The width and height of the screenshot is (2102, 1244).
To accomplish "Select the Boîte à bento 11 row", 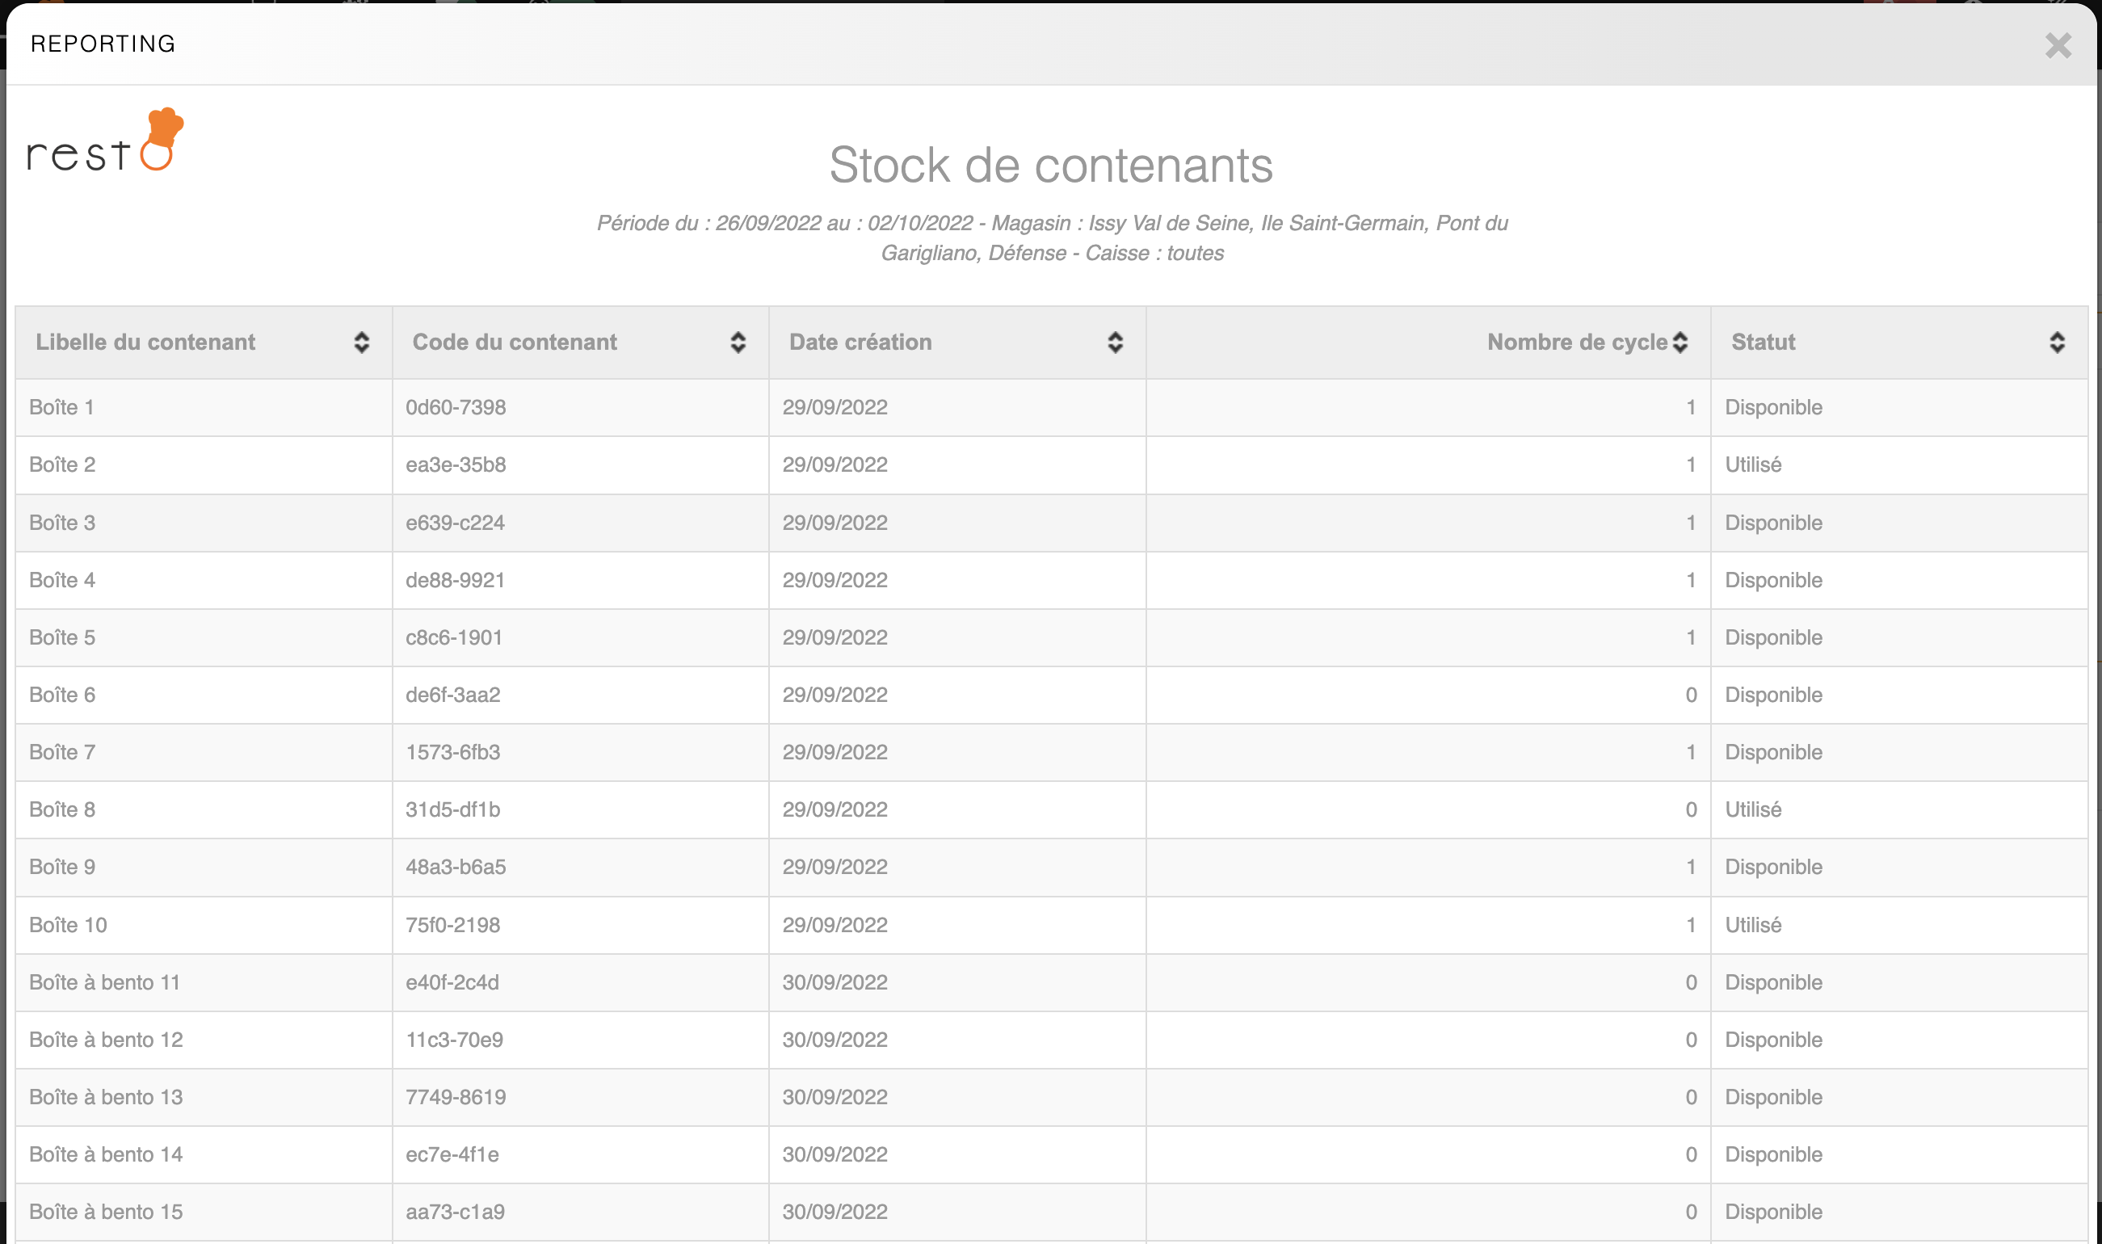I will (105, 982).
